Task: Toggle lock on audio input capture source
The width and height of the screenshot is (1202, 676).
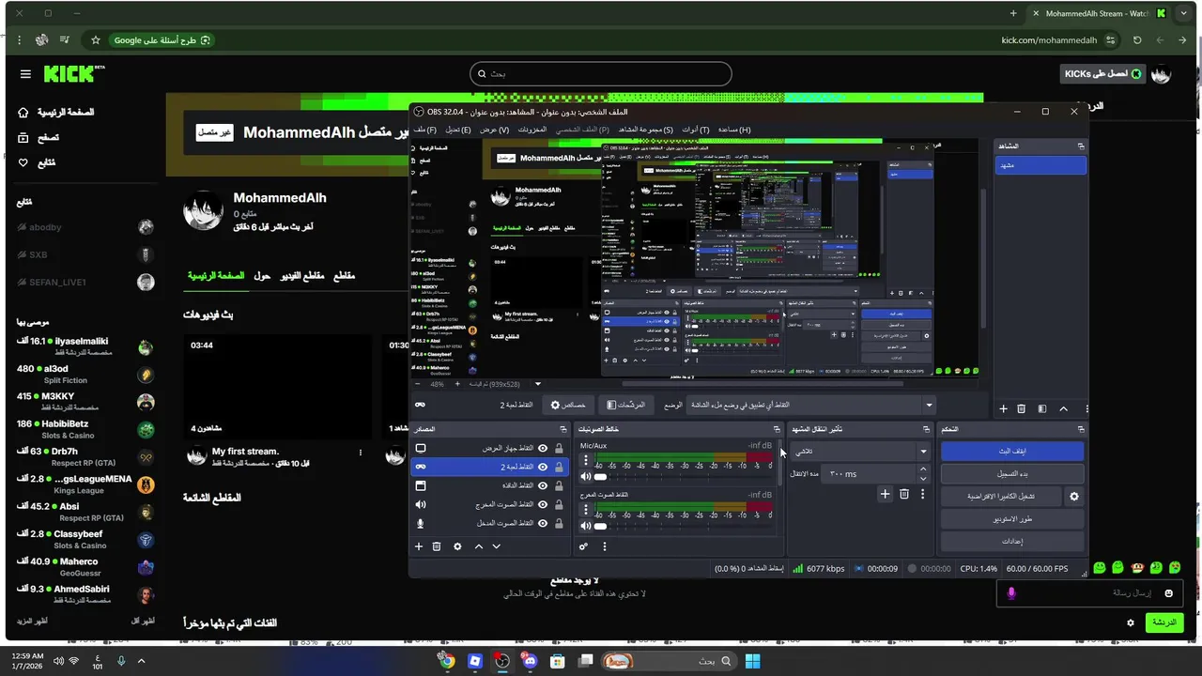Action: coord(560,523)
